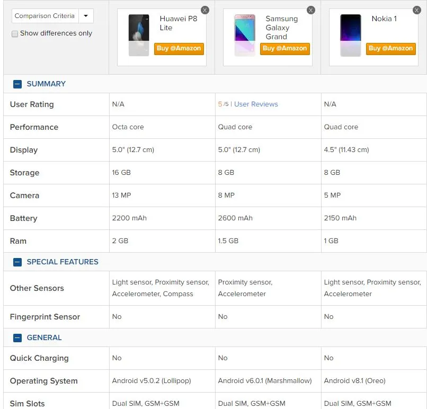This screenshot has height=409, width=427.
Task: Click the User Rating row label
Action: 32,104
